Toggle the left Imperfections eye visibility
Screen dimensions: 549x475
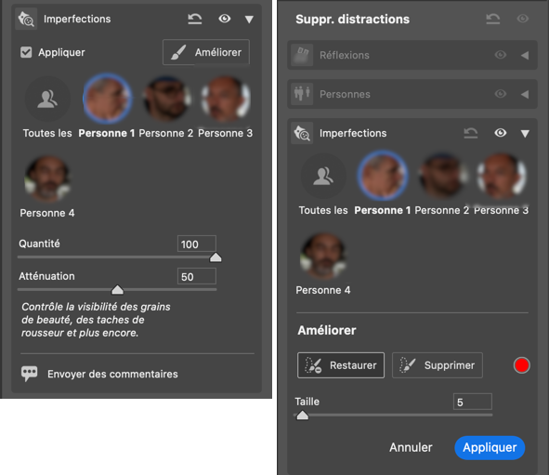(x=225, y=19)
